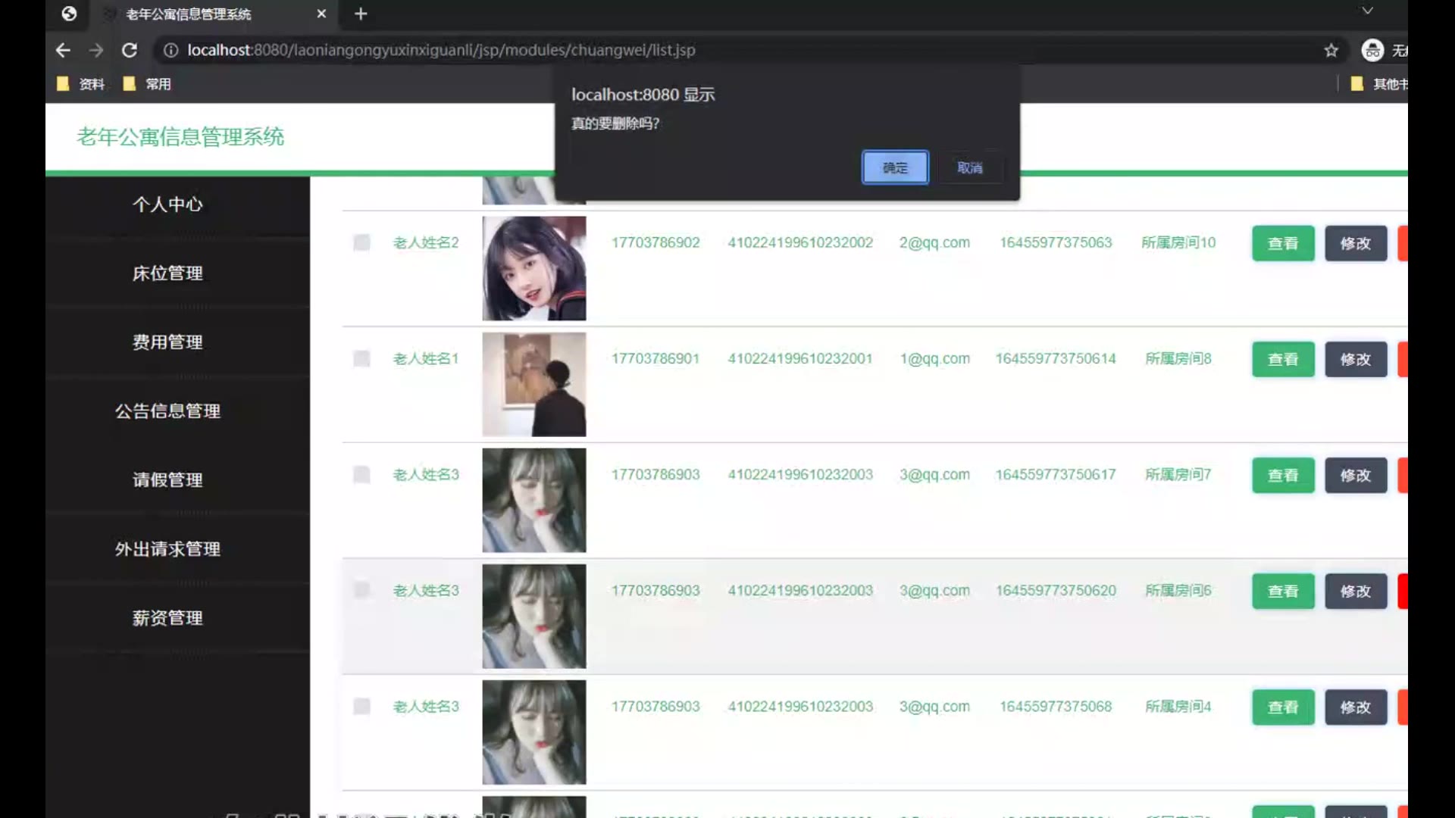Open photo thumbnail of 老人姓名2
The image size is (1455, 818).
534,268
